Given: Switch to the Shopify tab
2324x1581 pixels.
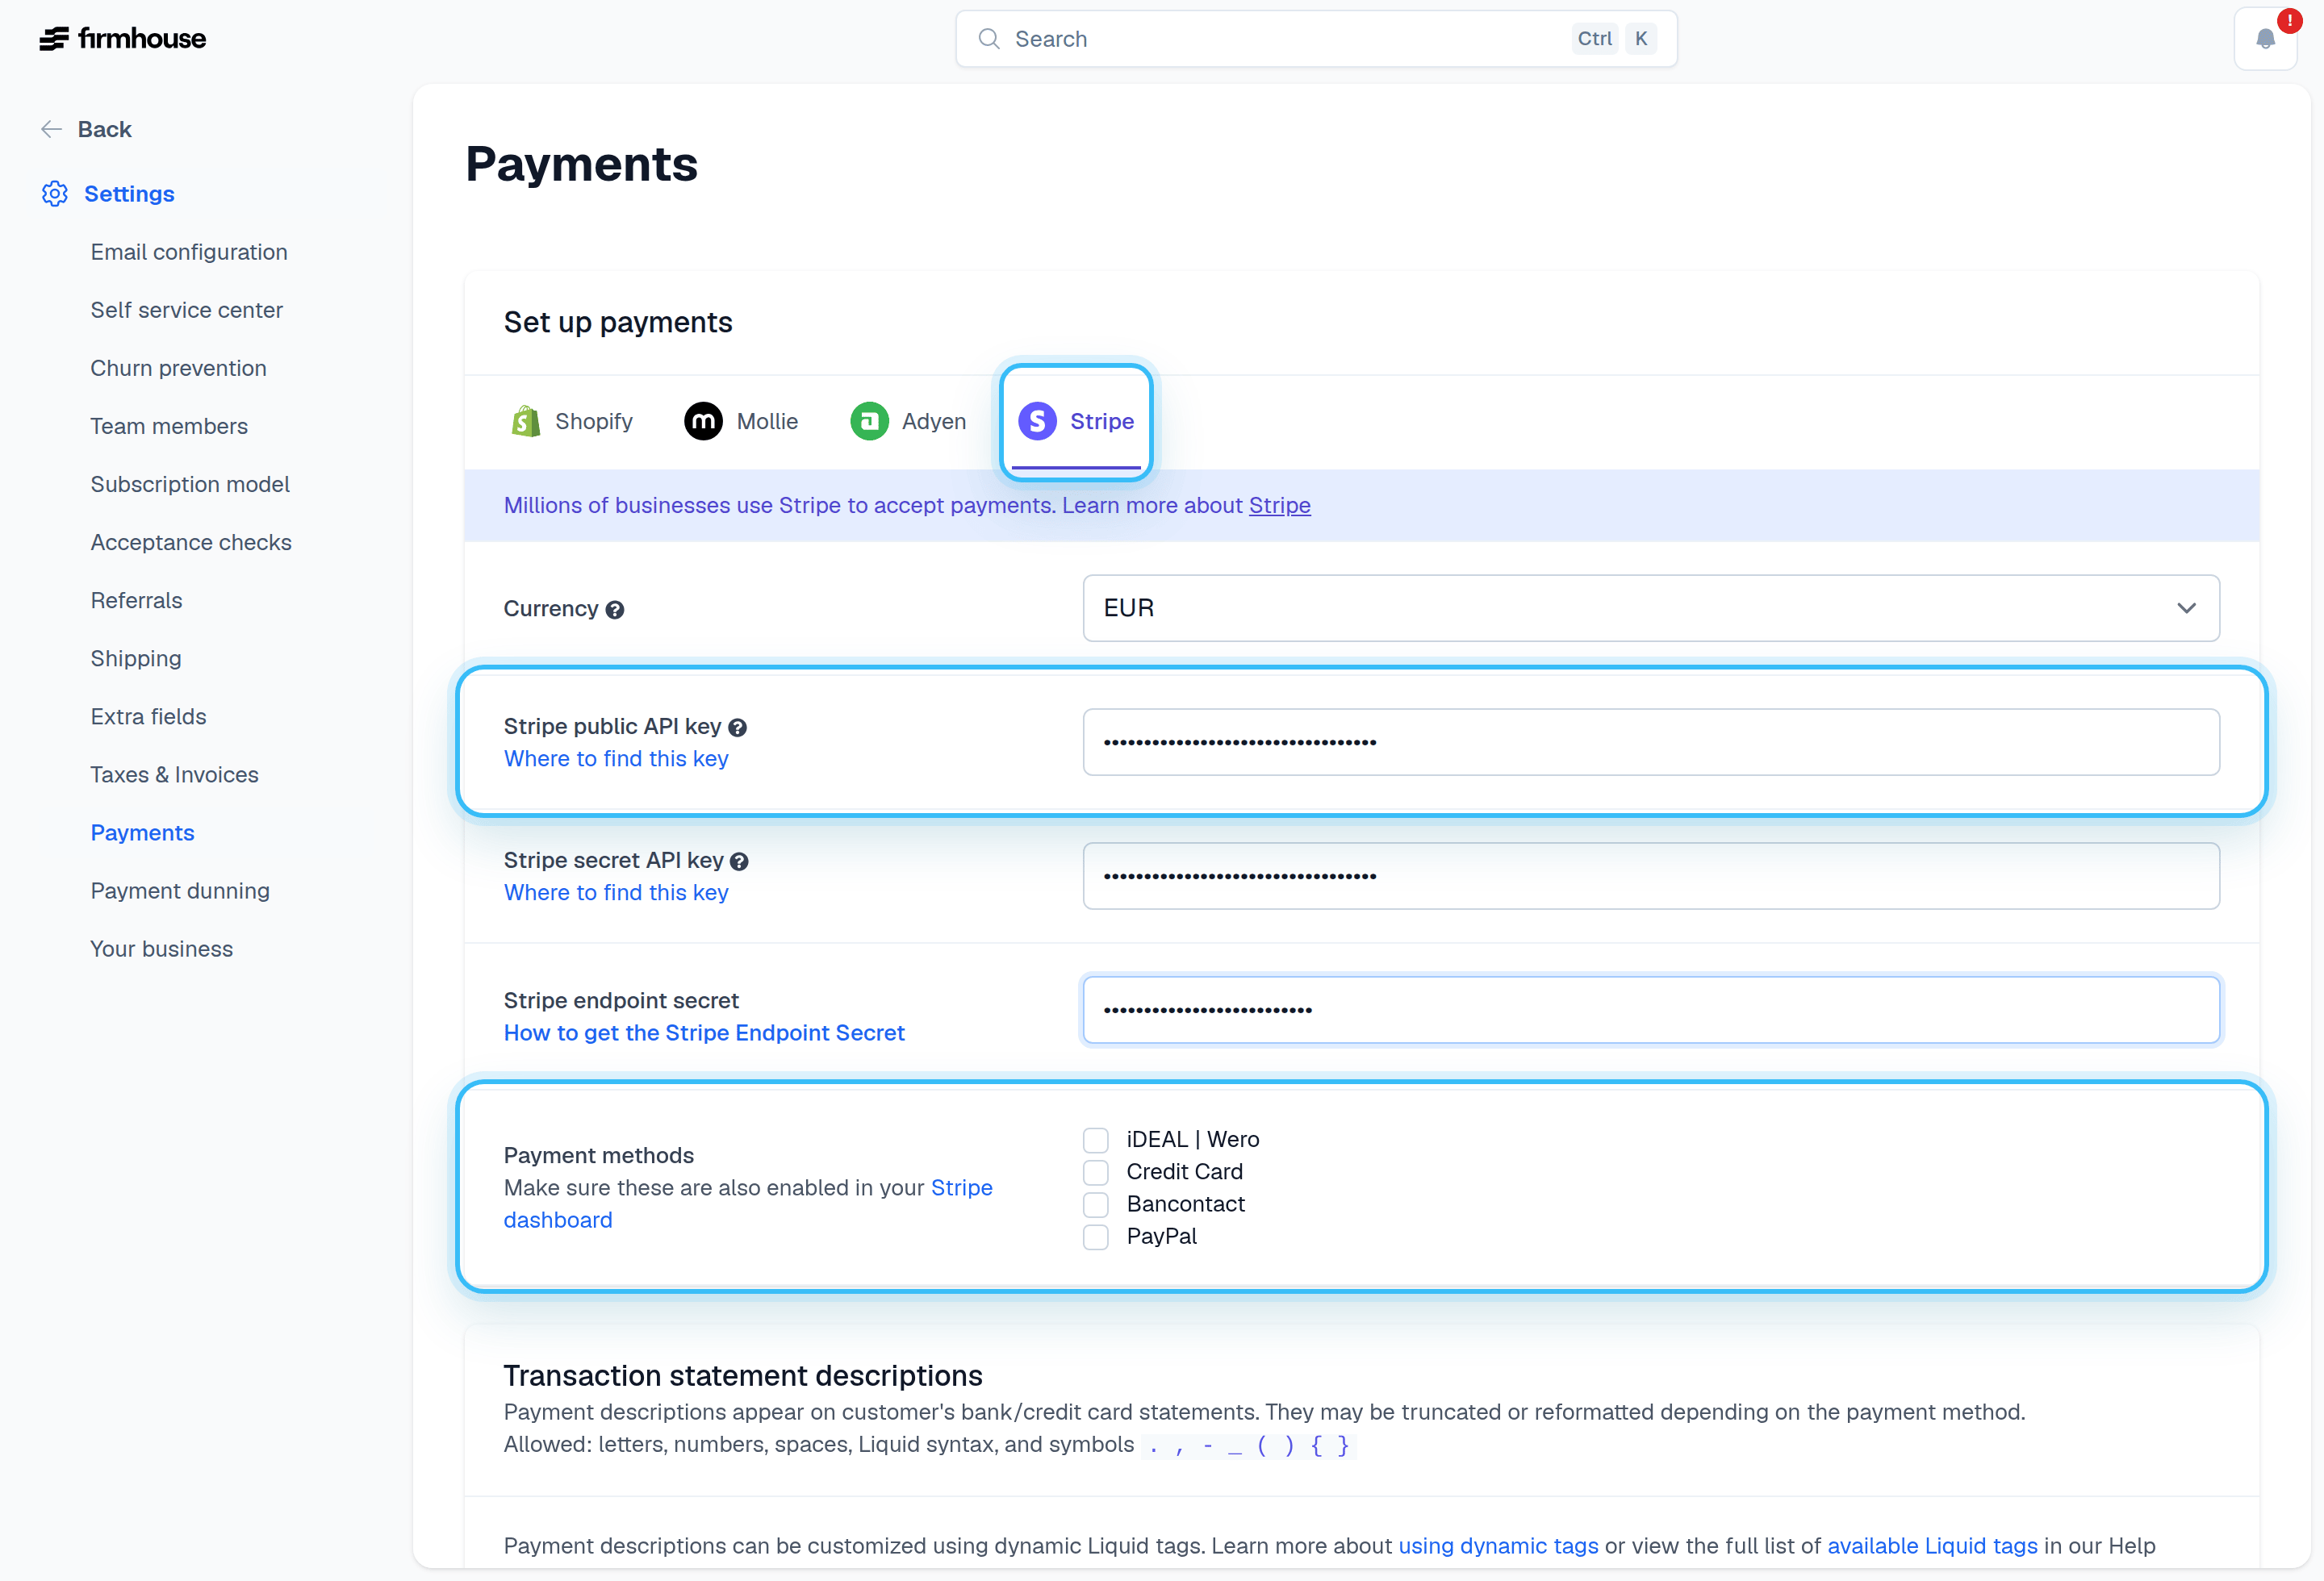Looking at the screenshot, I should 571,422.
